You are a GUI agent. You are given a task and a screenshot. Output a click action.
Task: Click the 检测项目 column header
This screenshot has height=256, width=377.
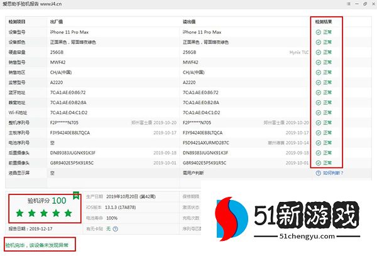(18, 20)
